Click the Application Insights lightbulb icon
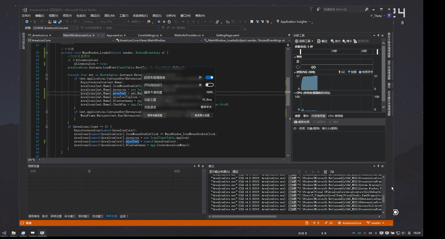 click(x=278, y=22)
